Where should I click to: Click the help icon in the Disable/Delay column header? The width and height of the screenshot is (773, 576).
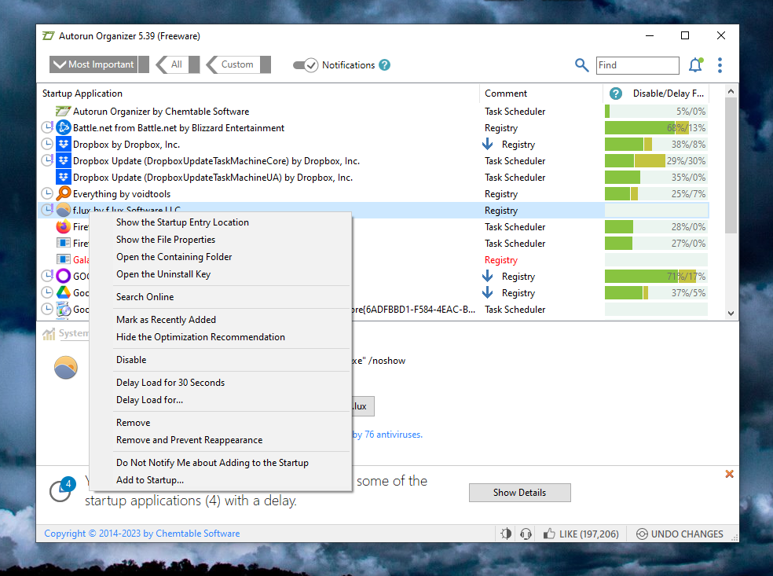[615, 94]
